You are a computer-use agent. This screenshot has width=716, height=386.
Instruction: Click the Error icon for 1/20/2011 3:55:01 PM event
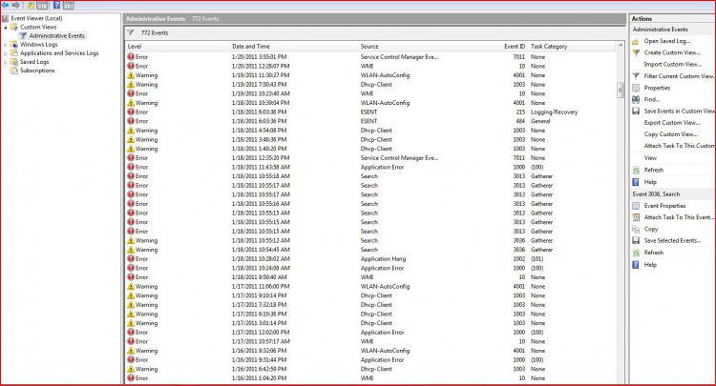131,57
